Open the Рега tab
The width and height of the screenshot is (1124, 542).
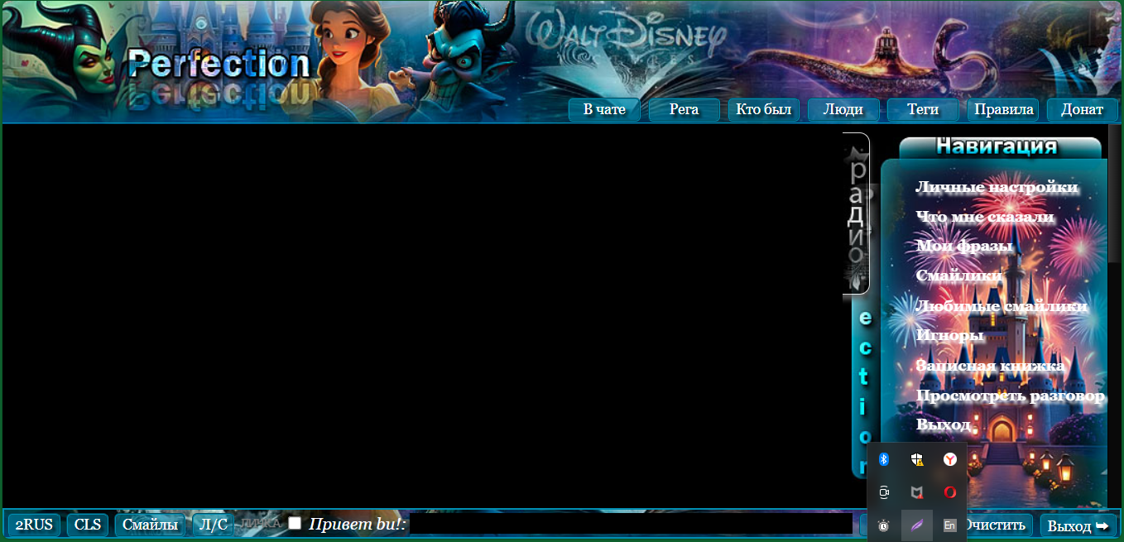pos(684,110)
